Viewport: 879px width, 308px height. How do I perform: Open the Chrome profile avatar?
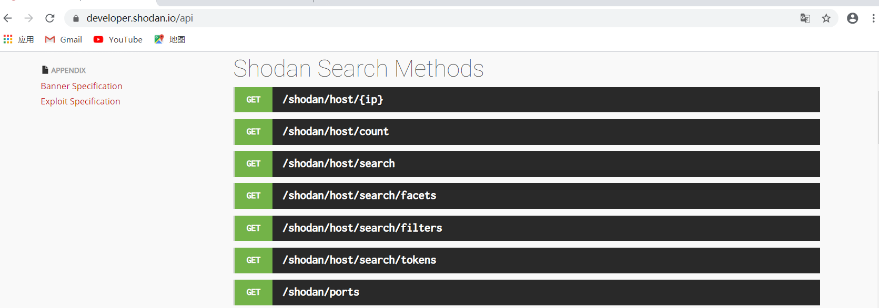click(x=852, y=18)
